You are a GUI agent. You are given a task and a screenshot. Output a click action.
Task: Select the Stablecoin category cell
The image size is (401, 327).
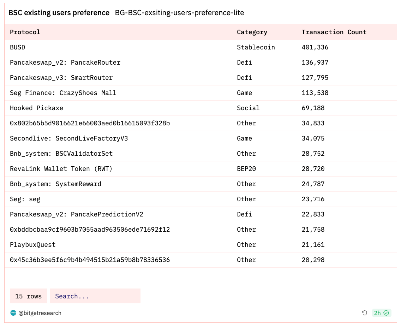click(256, 47)
